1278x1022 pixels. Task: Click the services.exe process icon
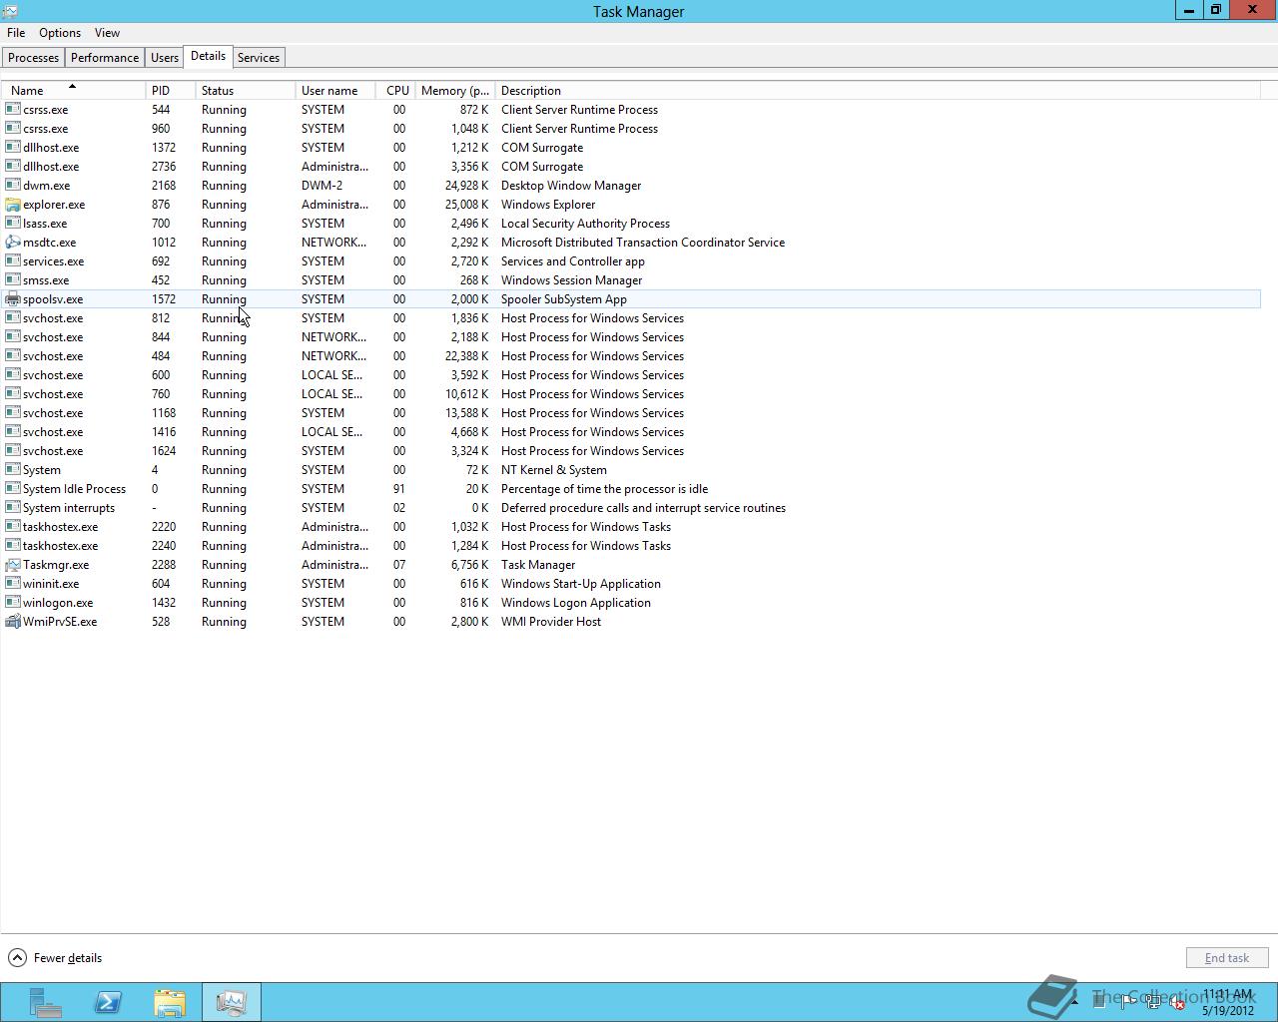coord(13,261)
